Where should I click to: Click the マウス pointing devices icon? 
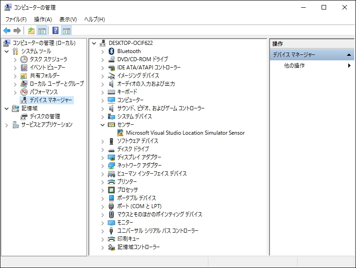(x=111, y=214)
